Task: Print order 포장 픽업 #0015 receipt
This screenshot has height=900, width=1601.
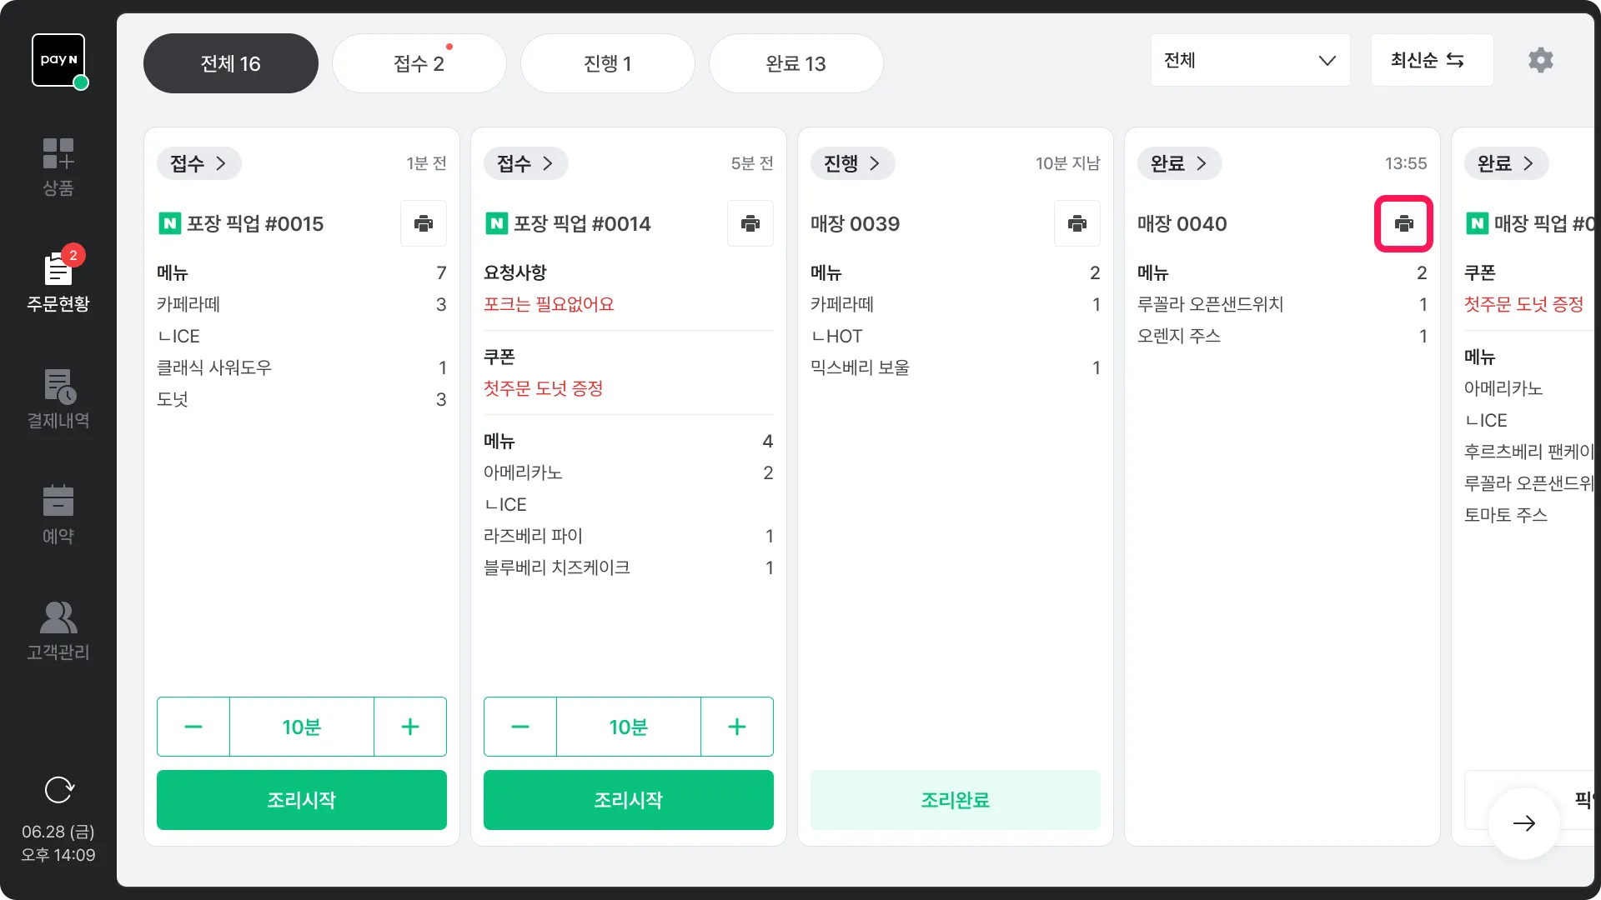Action: [x=424, y=223]
